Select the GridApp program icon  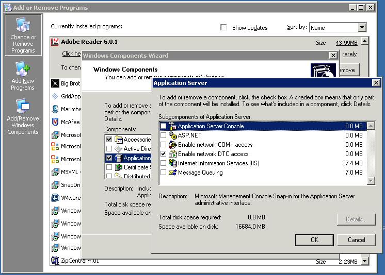coord(55,96)
